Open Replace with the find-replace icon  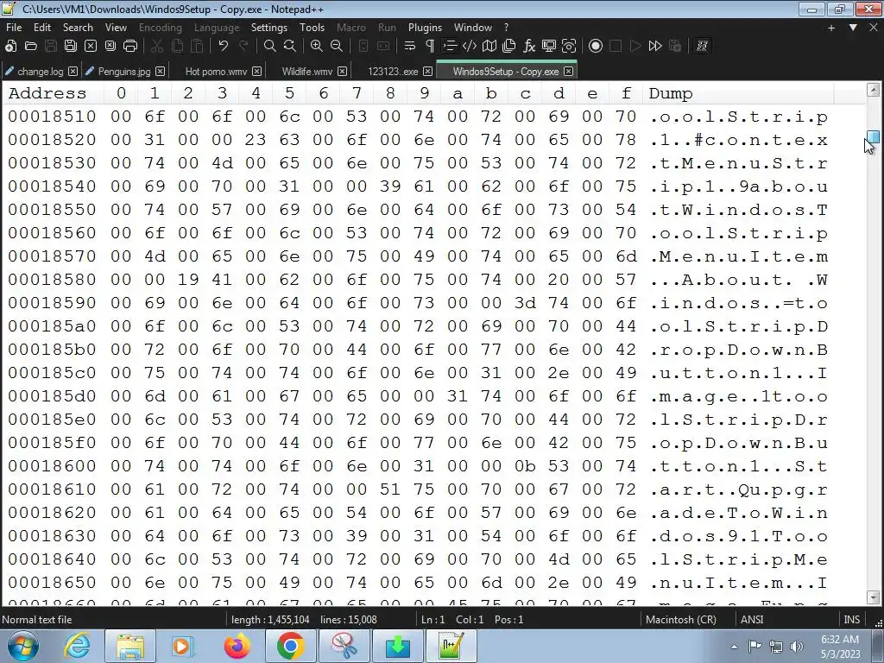point(290,47)
